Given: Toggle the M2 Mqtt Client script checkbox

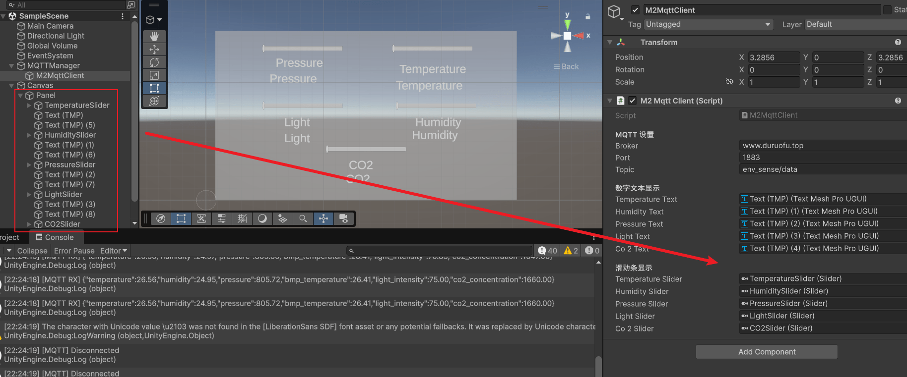Looking at the screenshot, I should coord(632,101).
